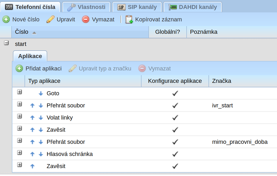The height and width of the screenshot is (176, 277).
Task: Select the Hlasová schránka row text
Action: click(x=70, y=154)
